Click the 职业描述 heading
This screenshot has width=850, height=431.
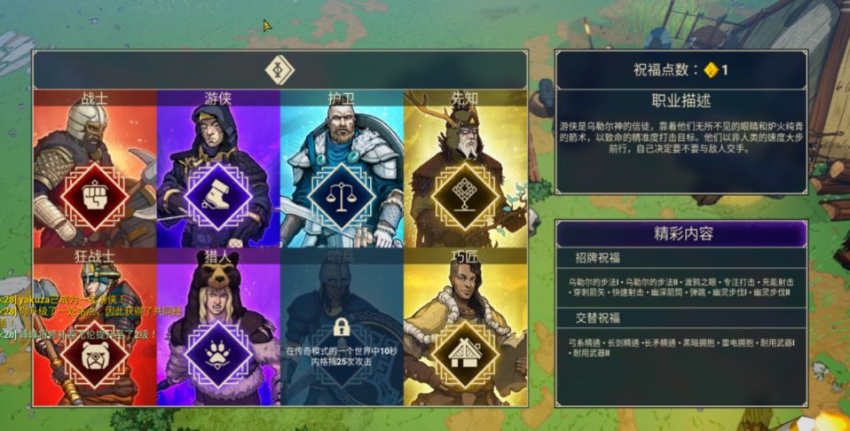click(x=681, y=101)
